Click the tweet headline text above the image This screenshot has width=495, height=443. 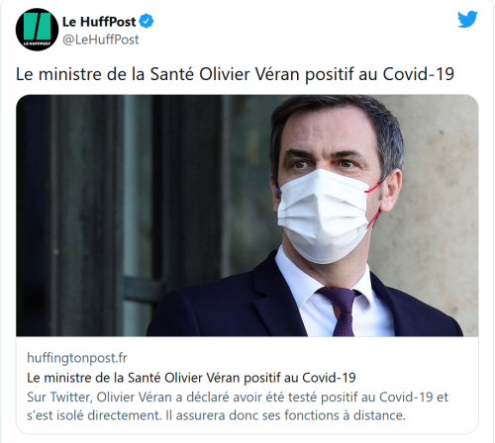235,74
